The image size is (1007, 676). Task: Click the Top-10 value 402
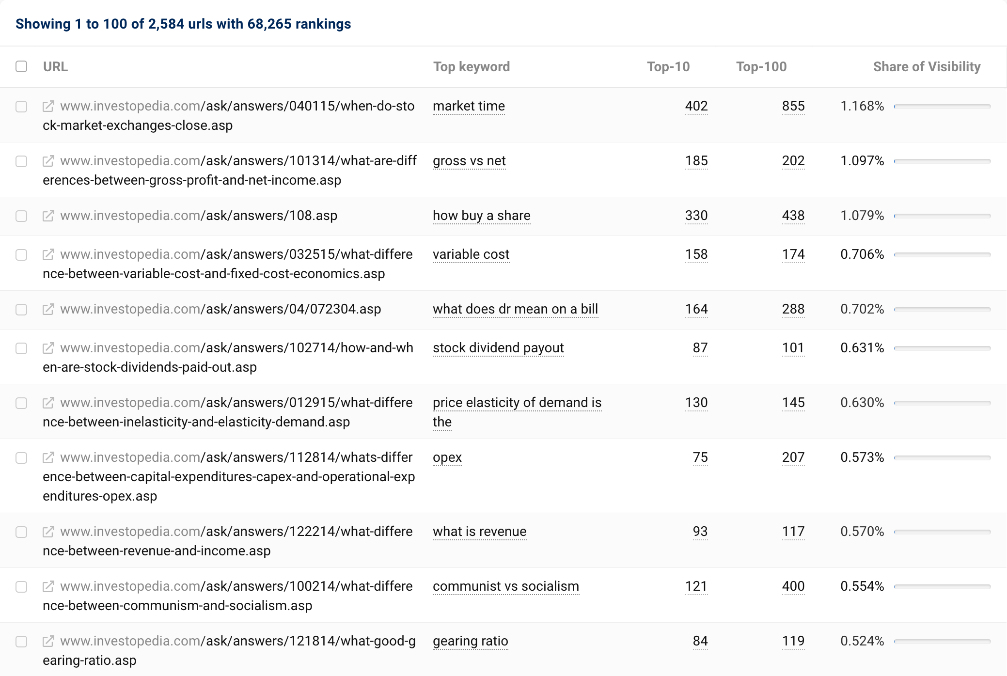[696, 106]
